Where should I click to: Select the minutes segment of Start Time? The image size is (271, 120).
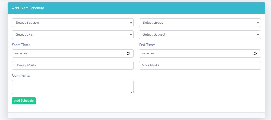20,54
